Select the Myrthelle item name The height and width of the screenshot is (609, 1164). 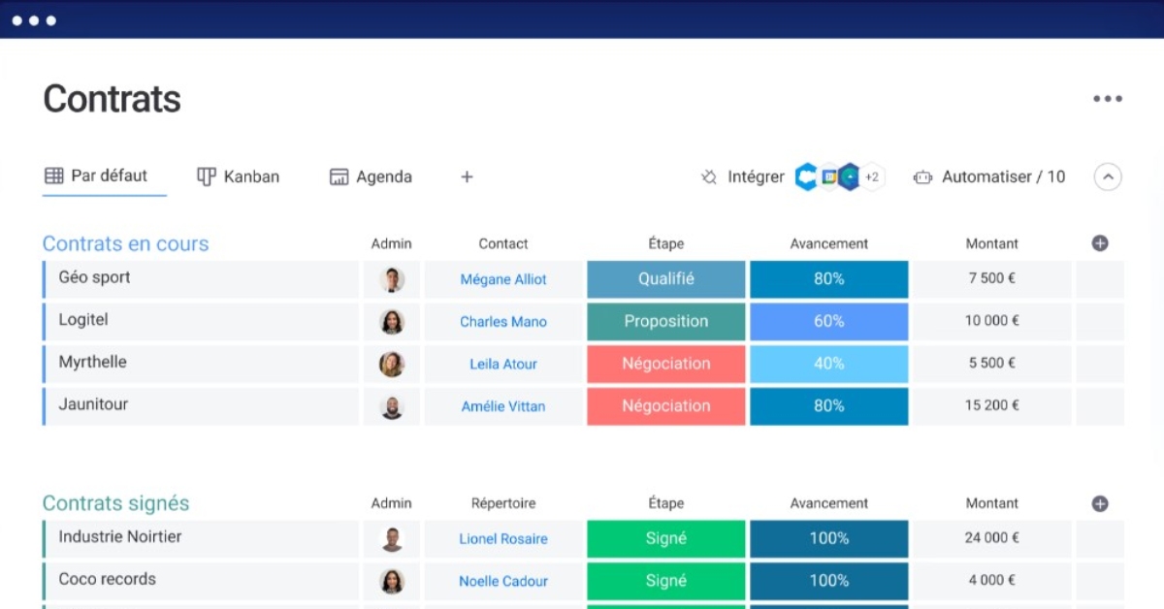(x=92, y=363)
